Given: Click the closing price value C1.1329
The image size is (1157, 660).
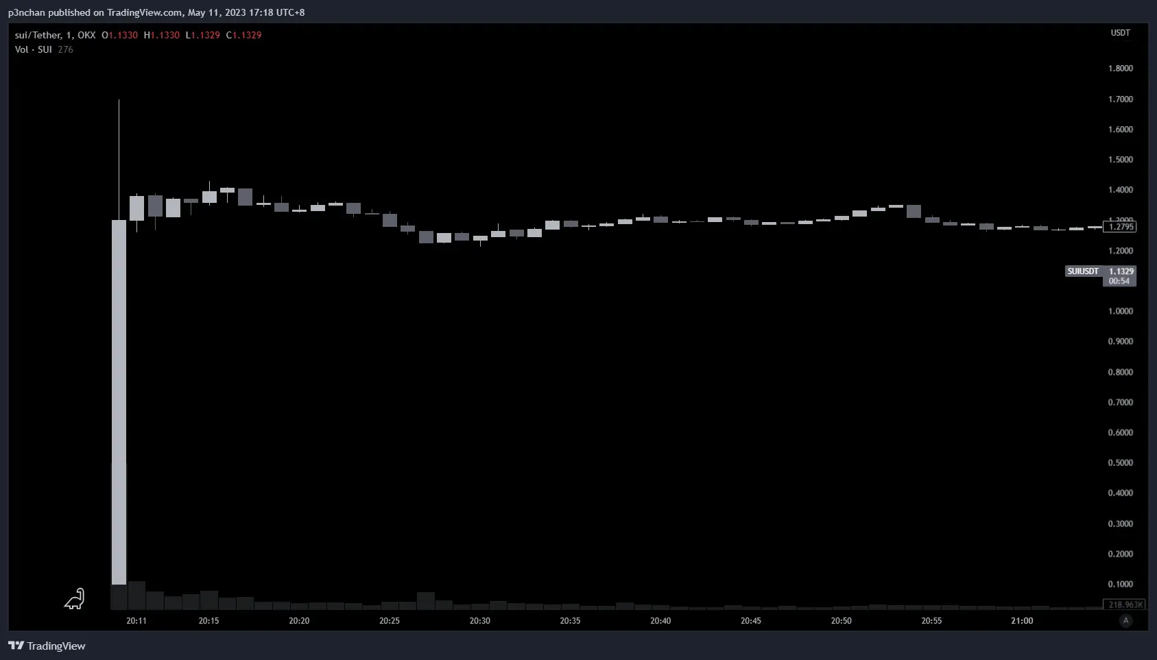Looking at the screenshot, I should 244,35.
